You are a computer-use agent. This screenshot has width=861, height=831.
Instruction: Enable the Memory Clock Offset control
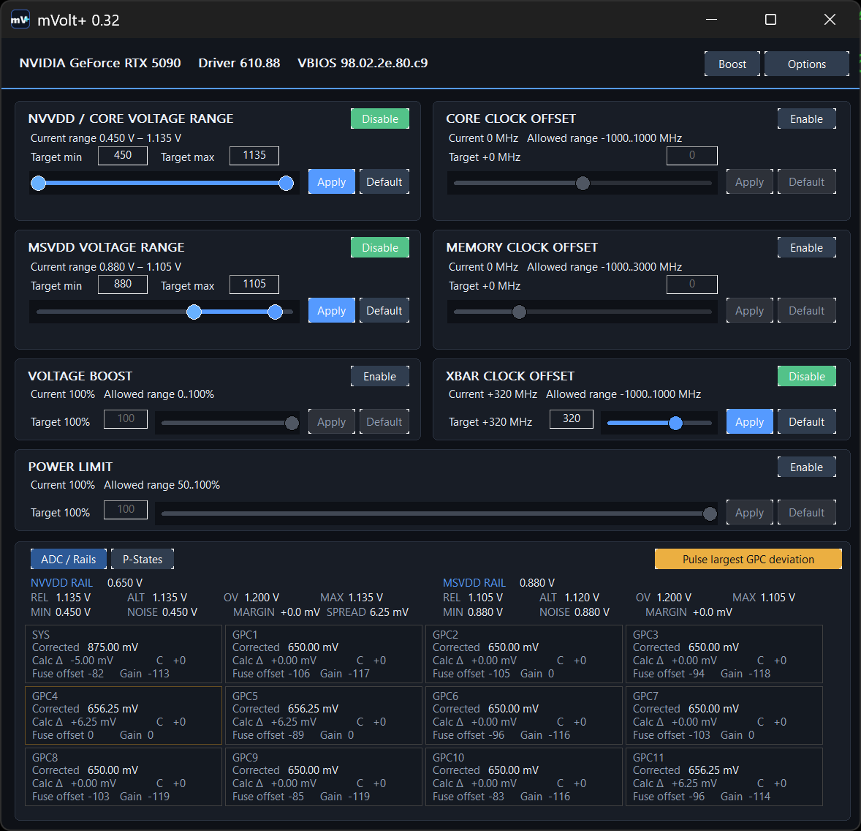pyautogui.click(x=806, y=247)
